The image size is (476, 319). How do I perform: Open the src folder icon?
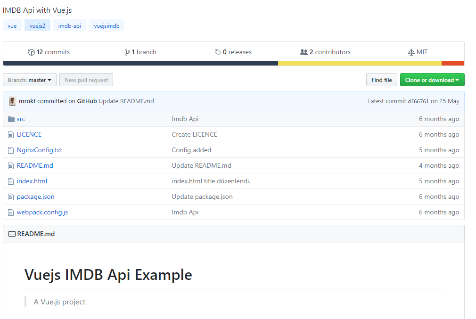tap(10, 119)
